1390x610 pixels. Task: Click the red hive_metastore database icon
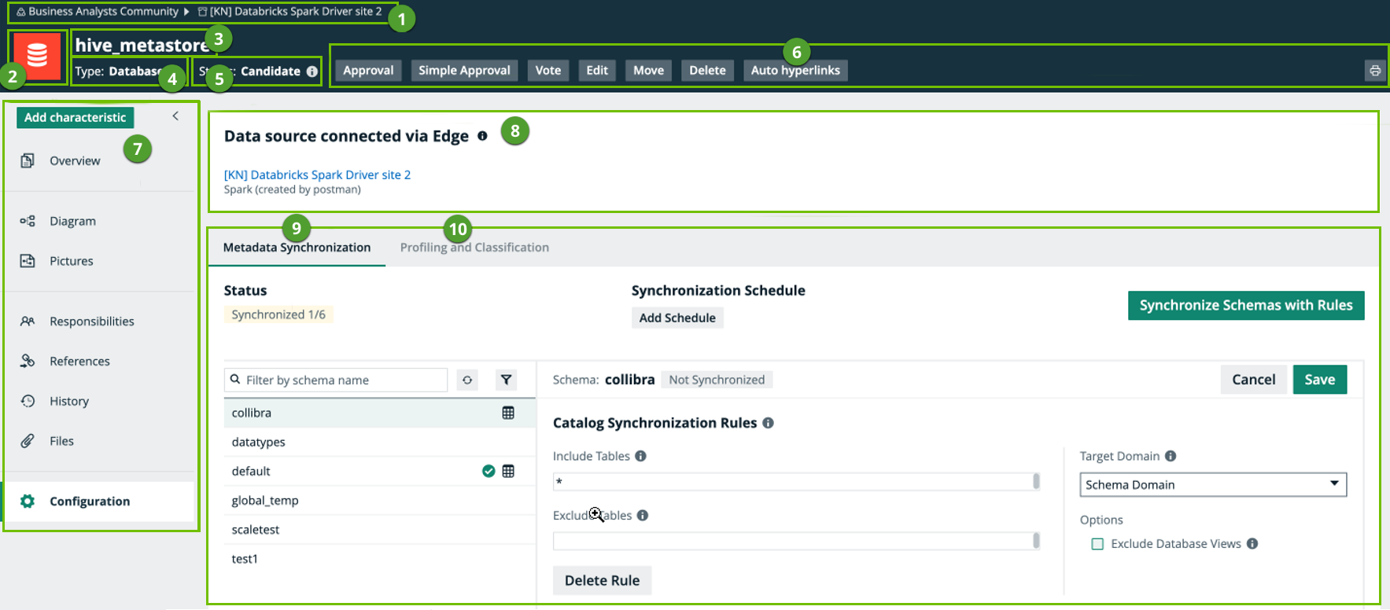pyautogui.click(x=37, y=57)
